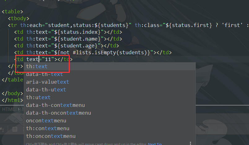Choose data-th-text from autocomplete list
This screenshot has height=145, width=249.
(110, 74)
